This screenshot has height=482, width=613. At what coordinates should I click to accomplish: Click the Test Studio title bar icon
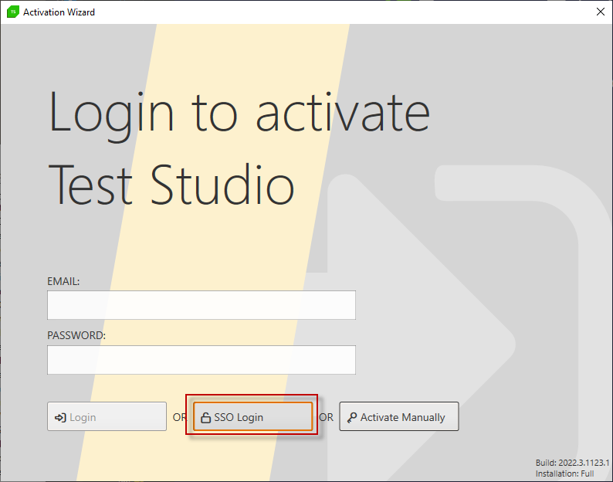13,12
